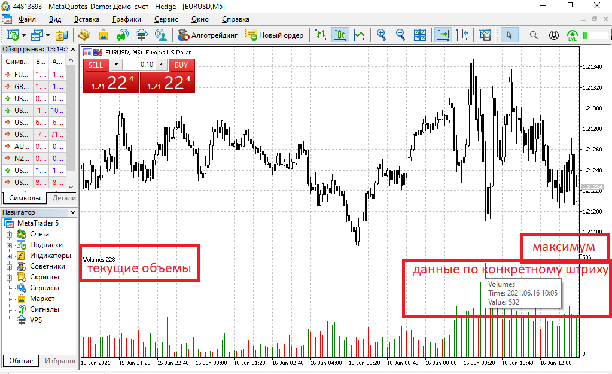Viewport: 612px width, 374px height.
Task: Switch chart to bar chart view
Action: (x=321, y=35)
